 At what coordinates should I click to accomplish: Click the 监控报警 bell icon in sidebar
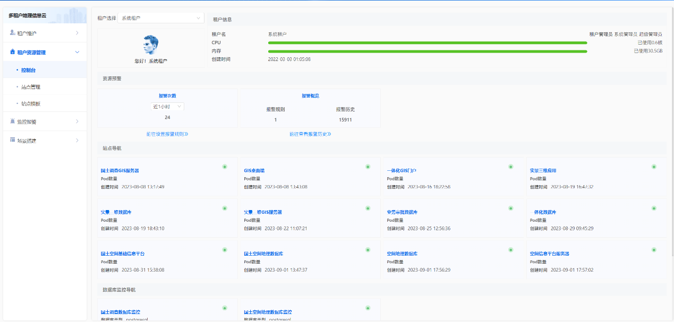tap(12, 121)
